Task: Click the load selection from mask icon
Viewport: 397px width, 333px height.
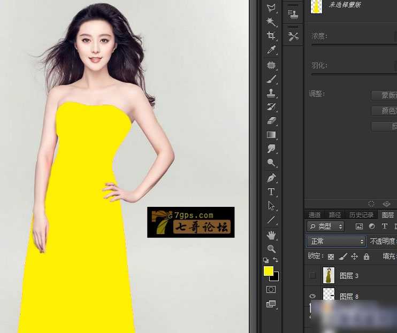Action: click(x=371, y=204)
